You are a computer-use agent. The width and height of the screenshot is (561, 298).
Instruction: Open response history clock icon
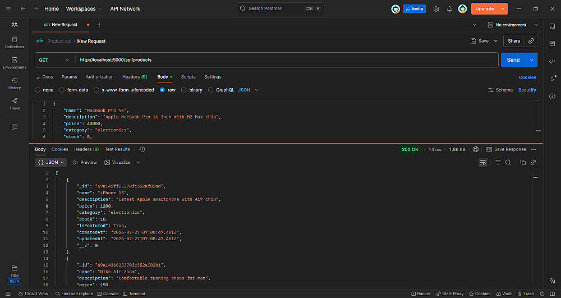pyautogui.click(x=142, y=149)
